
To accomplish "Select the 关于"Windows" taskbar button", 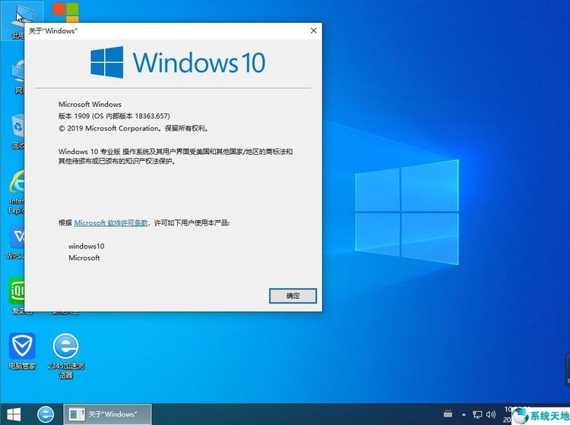I will click(106, 414).
